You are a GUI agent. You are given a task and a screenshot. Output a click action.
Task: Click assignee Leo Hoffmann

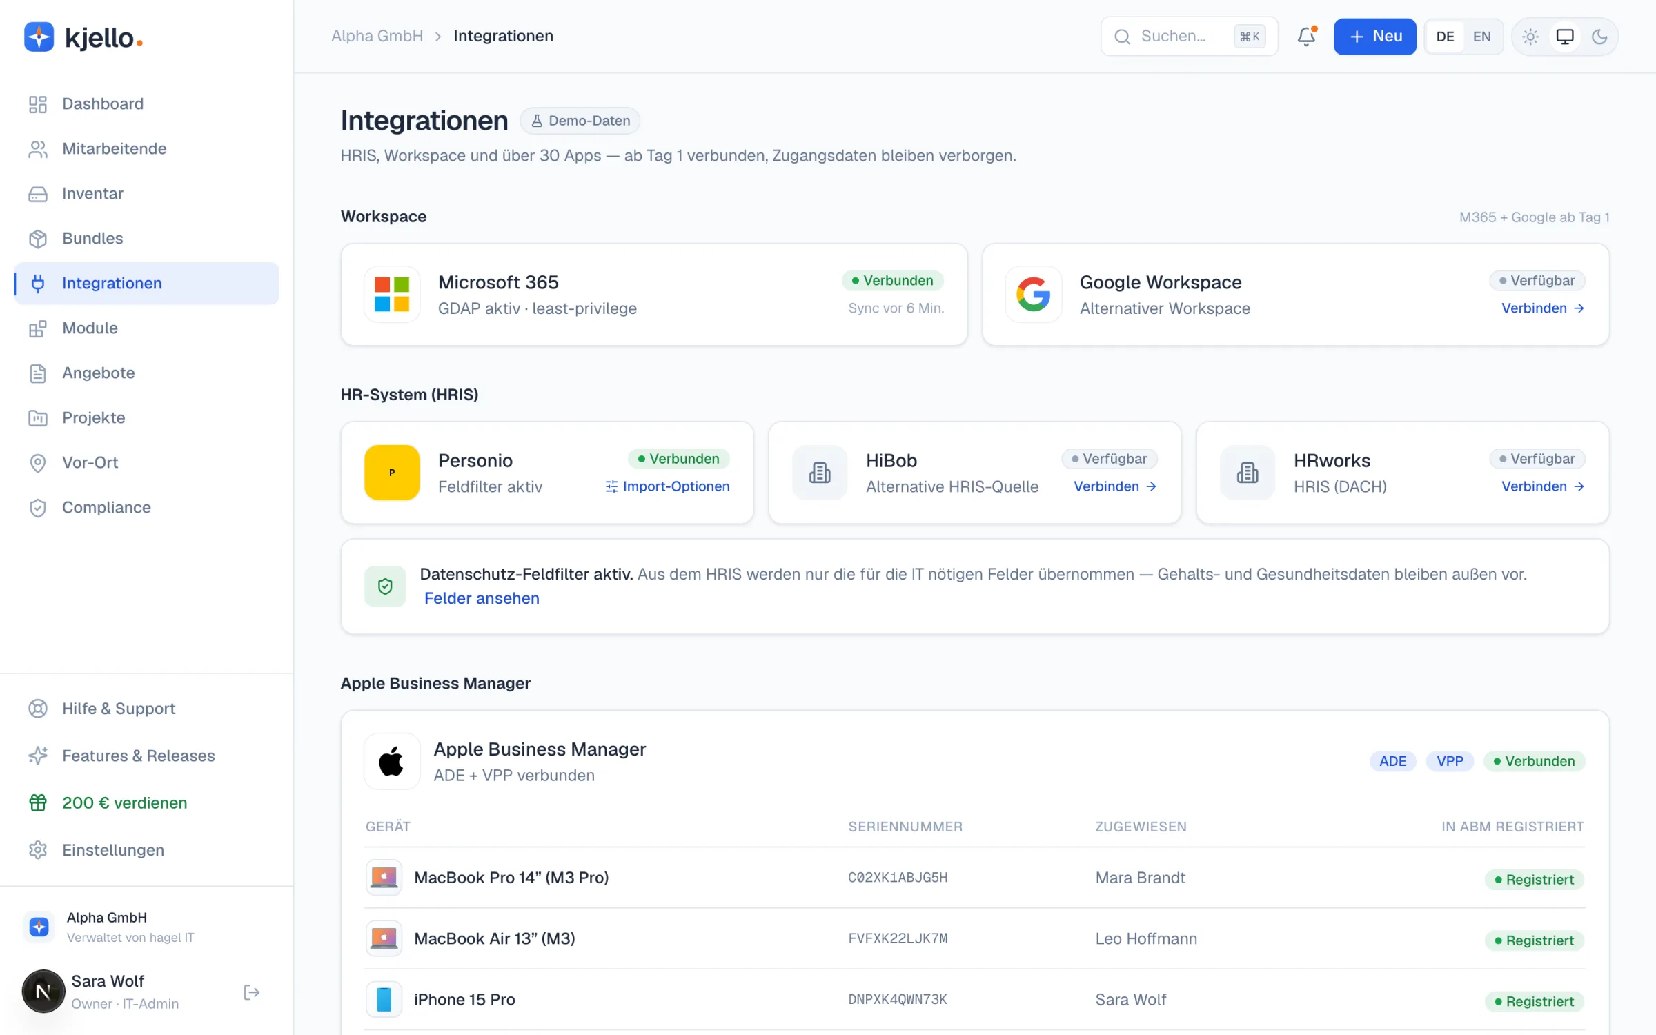click(1146, 938)
